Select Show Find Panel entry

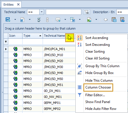98,102
